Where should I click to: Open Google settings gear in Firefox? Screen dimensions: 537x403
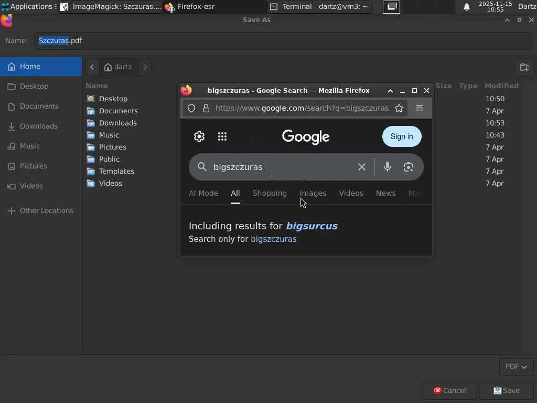click(199, 136)
